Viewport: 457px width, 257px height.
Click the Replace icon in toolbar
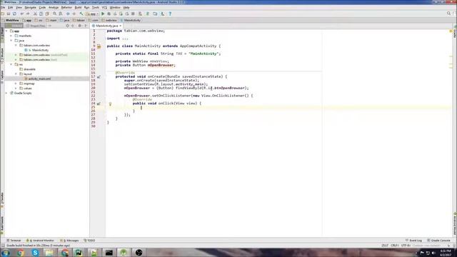coord(61,14)
